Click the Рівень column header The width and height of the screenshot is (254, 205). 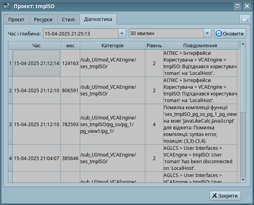(x=154, y=46)
